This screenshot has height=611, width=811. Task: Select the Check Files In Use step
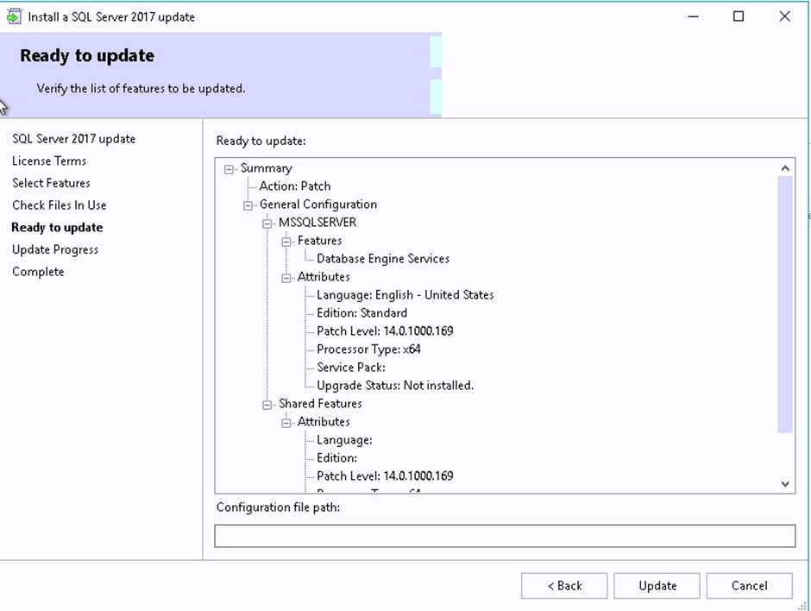[x=60, y=205]
